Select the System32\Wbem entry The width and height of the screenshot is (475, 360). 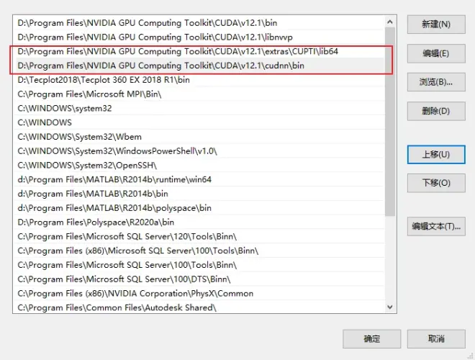click(x=199, y=137)
